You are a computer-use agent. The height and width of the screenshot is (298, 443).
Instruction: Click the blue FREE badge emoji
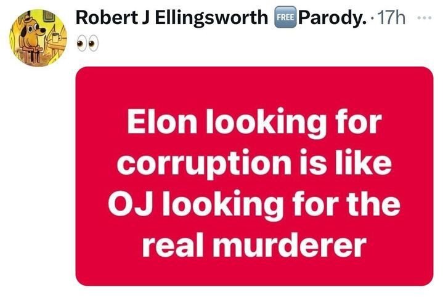pos(285,17)
